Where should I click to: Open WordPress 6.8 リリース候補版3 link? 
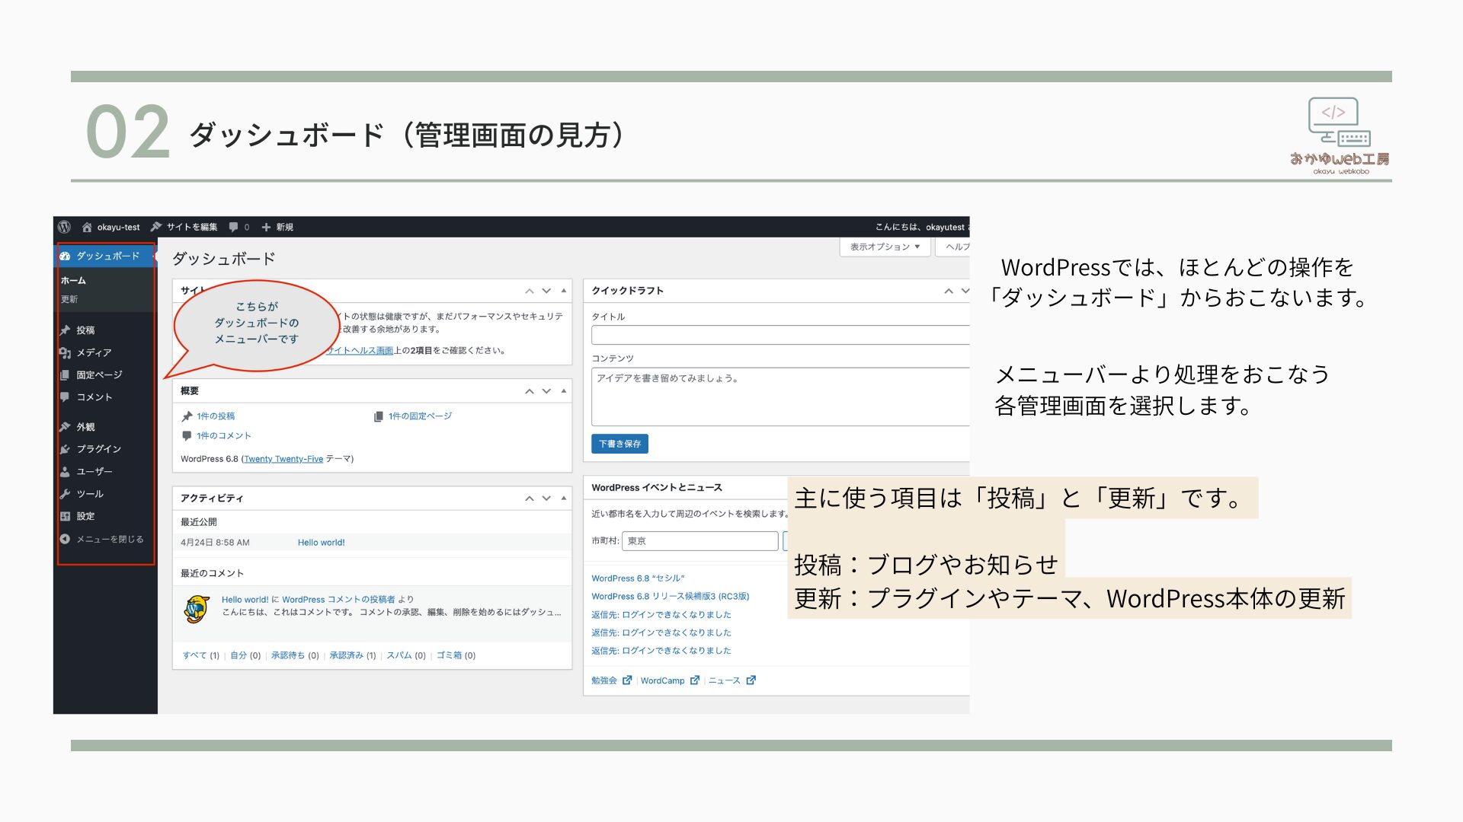point(671,597)
